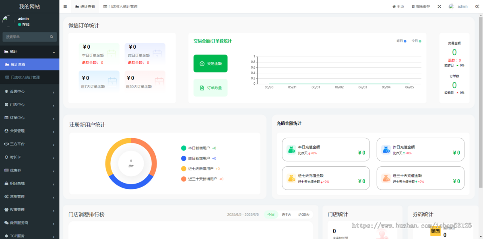Click the 常规管理 gears icon
Image resolution: width=483 pixels, height=239 pixels.
pos(6,196)
